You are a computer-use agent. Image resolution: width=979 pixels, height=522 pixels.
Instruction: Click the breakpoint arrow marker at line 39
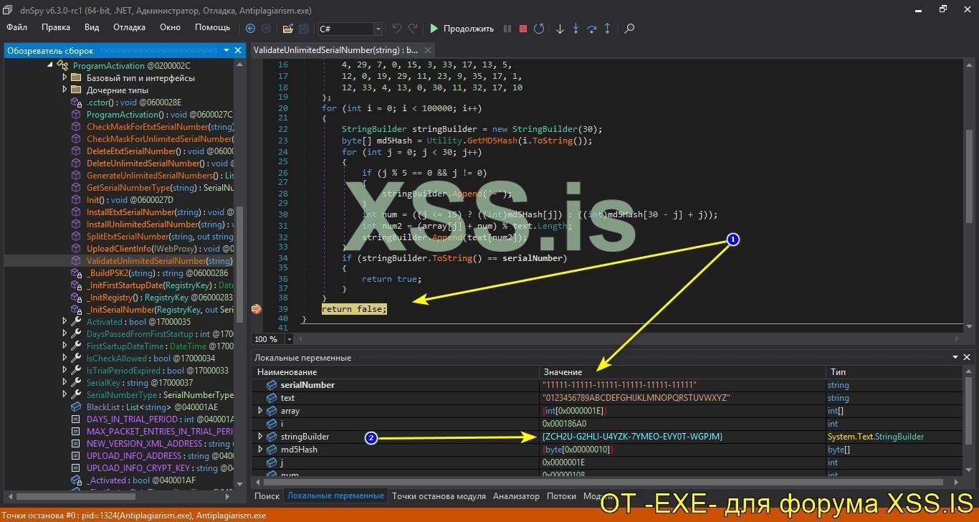[257, 309]
